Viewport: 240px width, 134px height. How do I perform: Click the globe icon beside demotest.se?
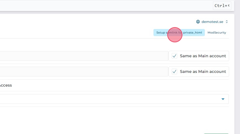(198, 22)
